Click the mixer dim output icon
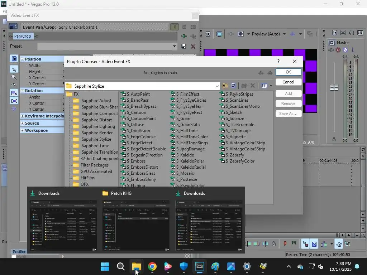Viewport: 367px width, 275px height. click(x=351, y=33)
